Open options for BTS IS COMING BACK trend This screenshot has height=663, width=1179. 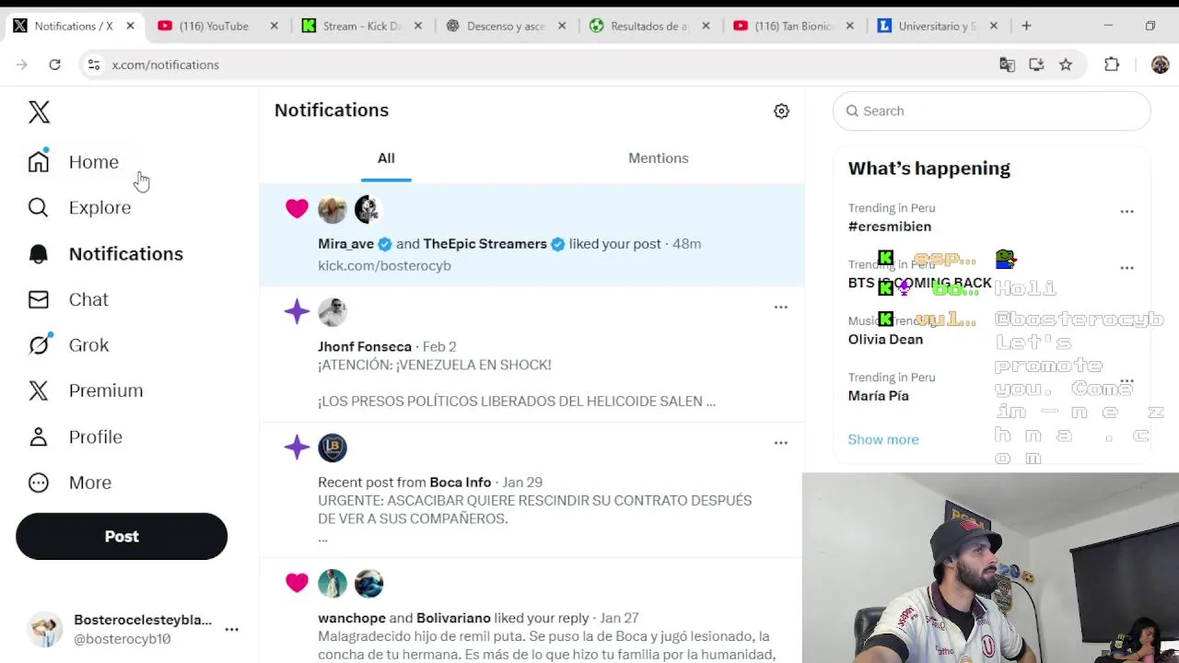pyautogui.click(x=1126, y=268)
